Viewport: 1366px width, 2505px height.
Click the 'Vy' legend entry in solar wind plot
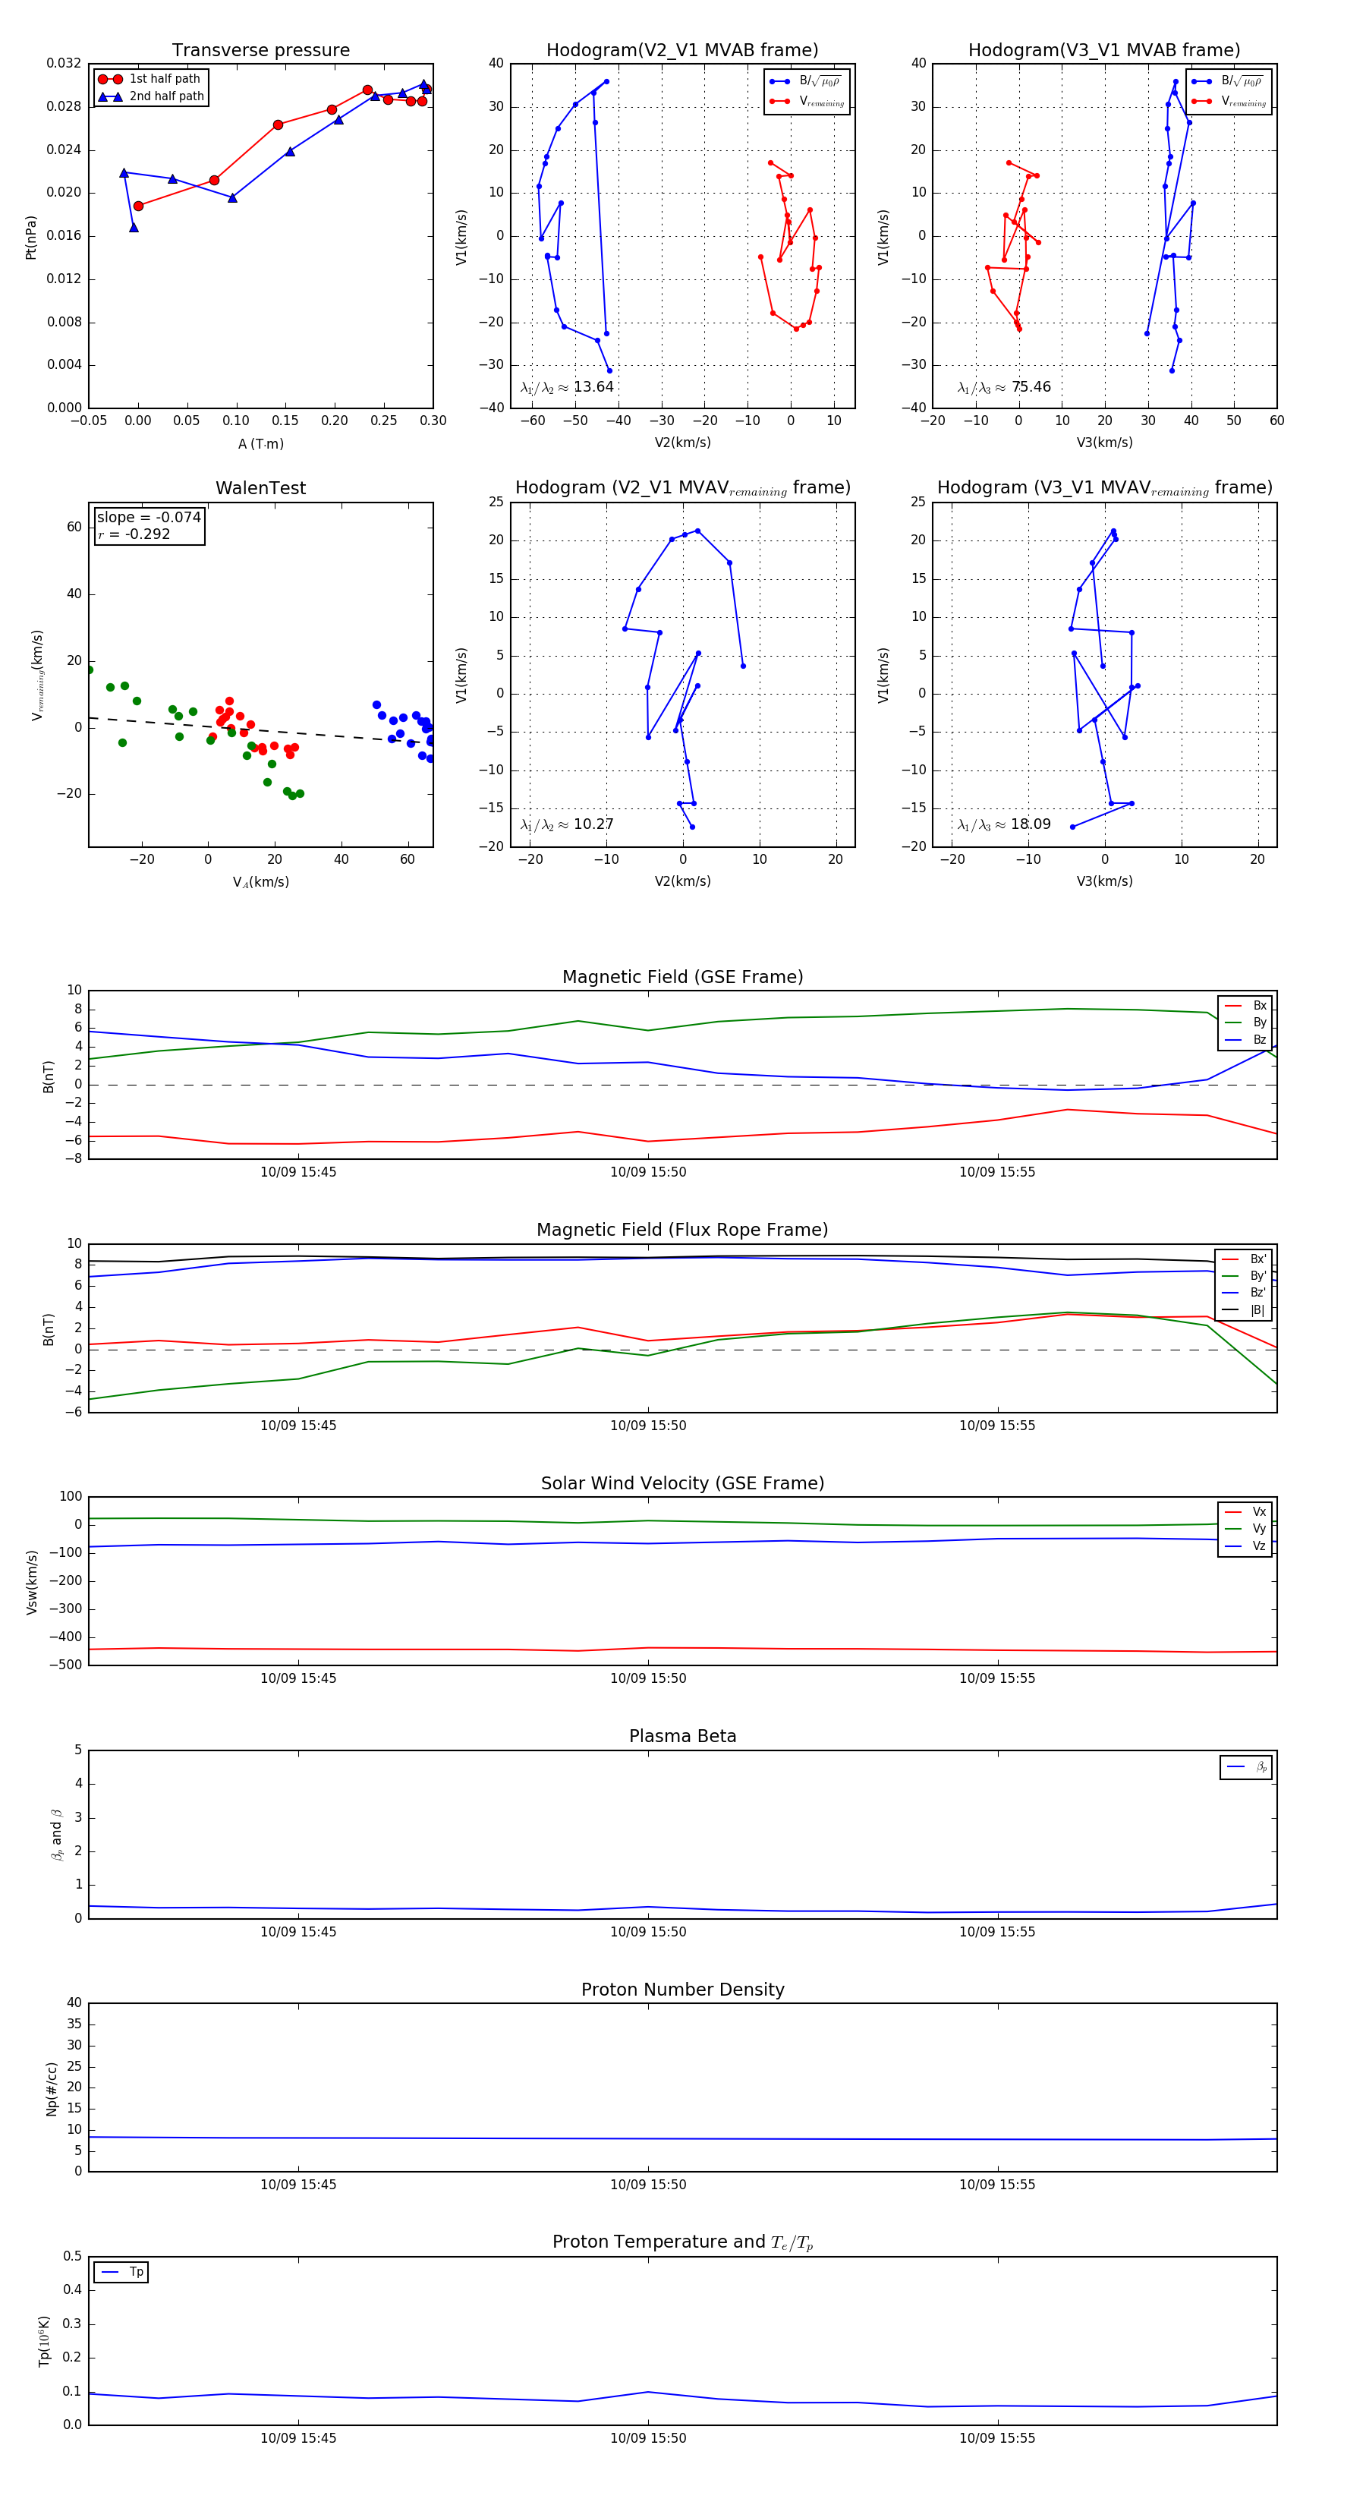click(1245, 1530)
